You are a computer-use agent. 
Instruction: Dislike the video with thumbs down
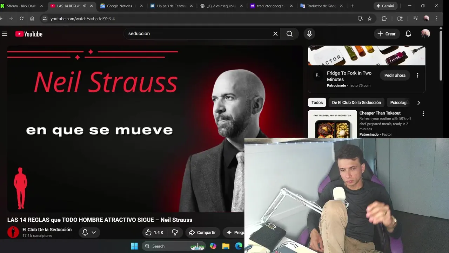coord(175,233)
